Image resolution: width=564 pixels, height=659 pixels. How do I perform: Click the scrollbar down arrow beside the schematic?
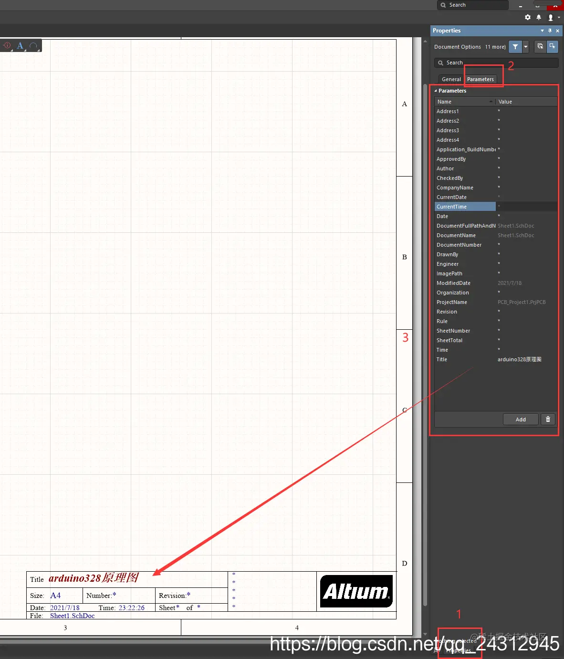coord(425,634)
